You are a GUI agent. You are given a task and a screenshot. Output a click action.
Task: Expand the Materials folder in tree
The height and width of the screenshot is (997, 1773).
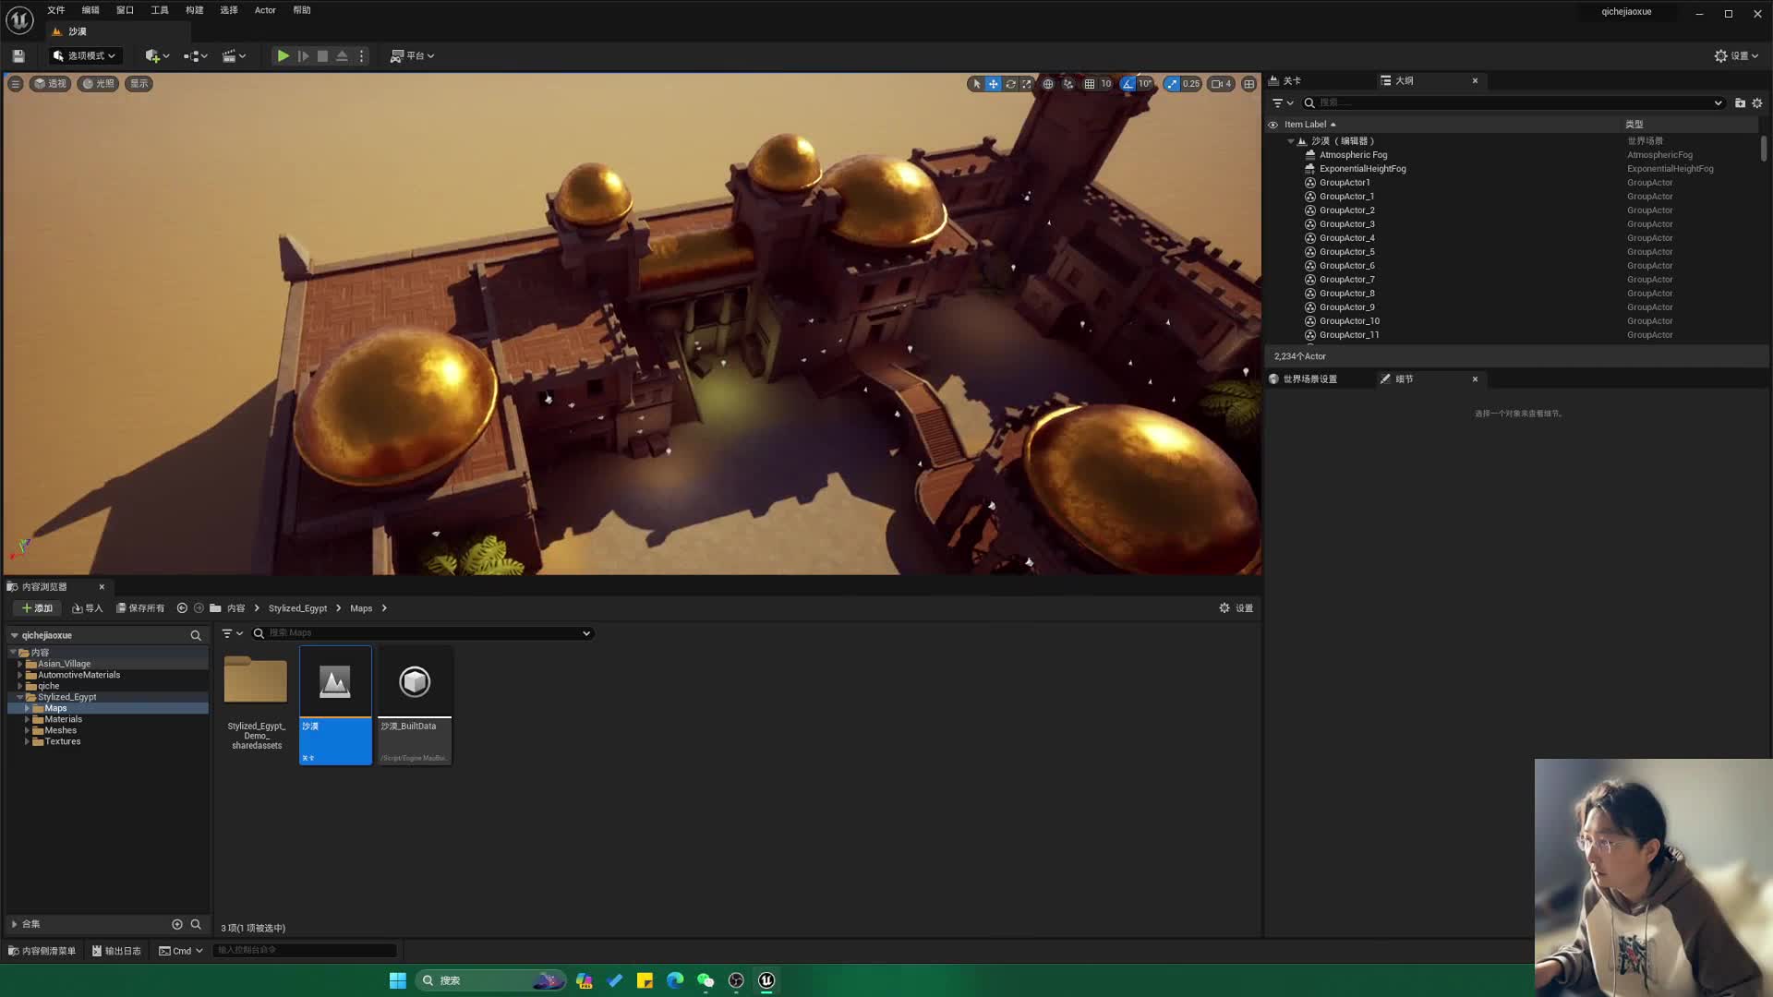coord(27,720)
